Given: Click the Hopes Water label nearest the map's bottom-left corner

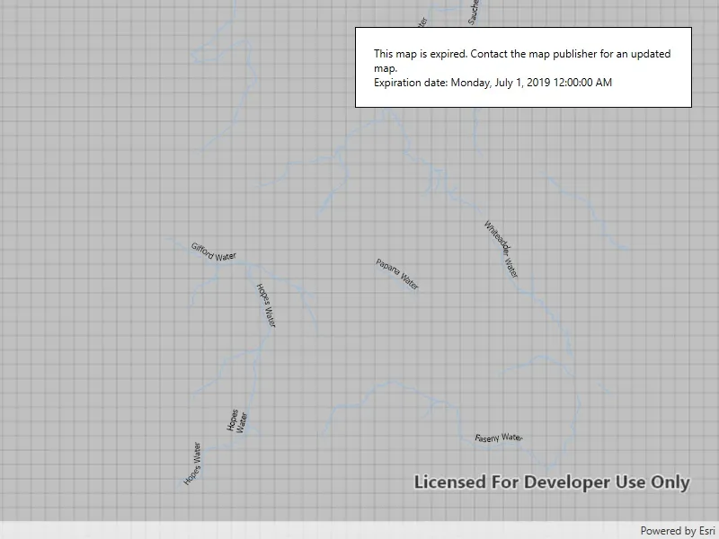Looking at the screenshot, I should [192, 464].
